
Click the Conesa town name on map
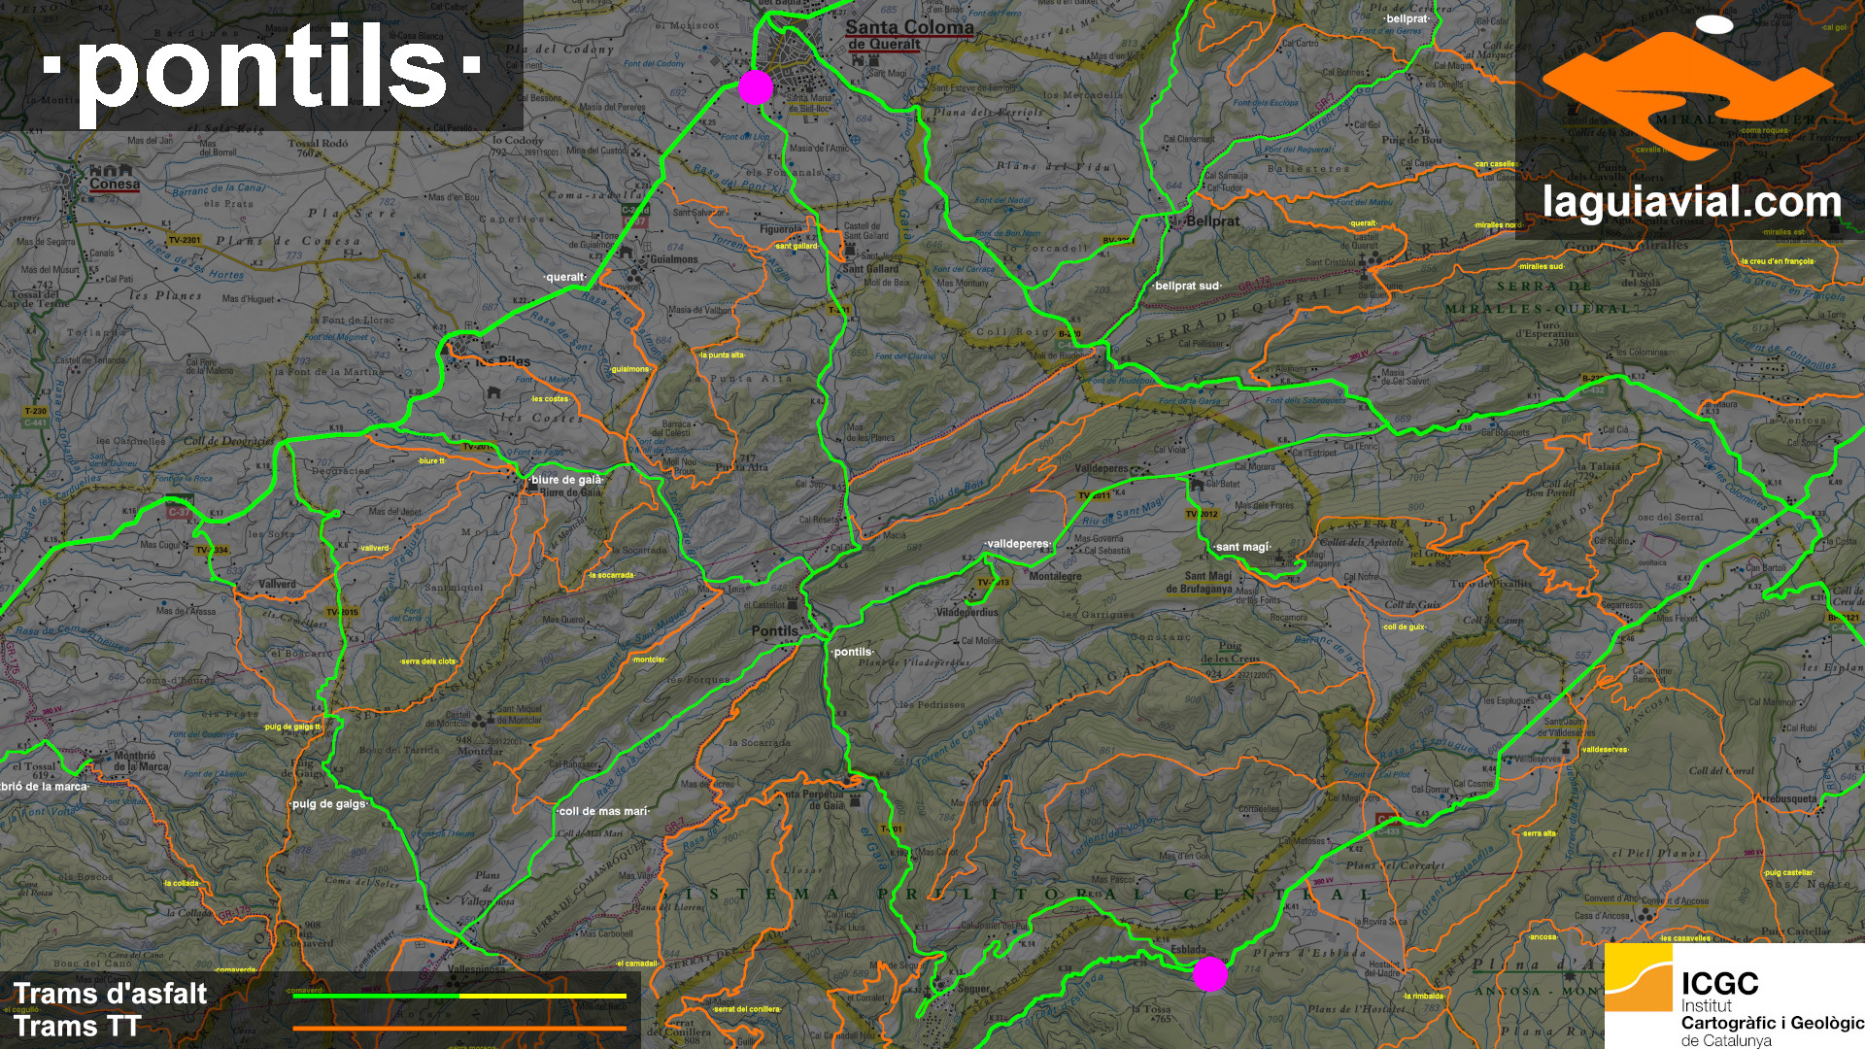pos(115,184)
